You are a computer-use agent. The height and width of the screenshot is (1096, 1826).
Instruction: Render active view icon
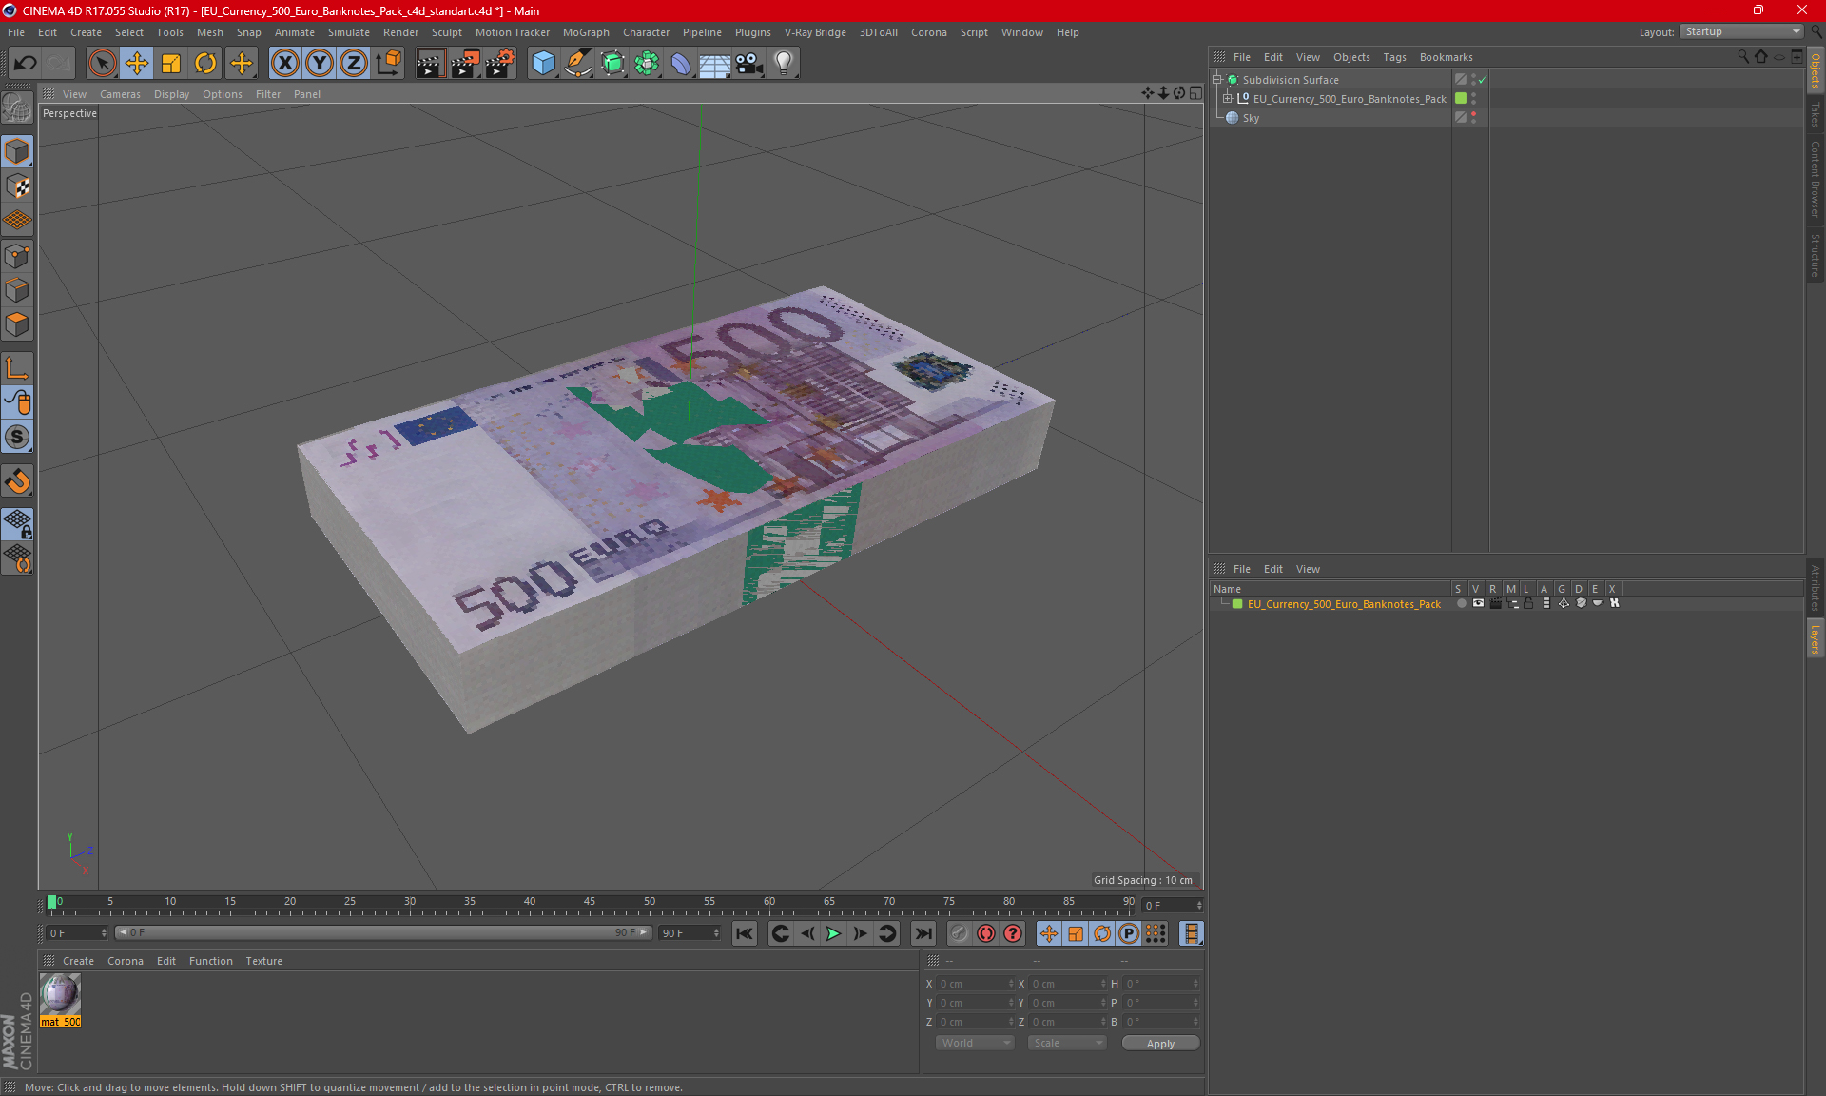point(430,63)
